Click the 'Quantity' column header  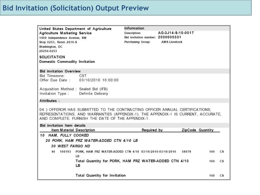click(x=206, y=130)
